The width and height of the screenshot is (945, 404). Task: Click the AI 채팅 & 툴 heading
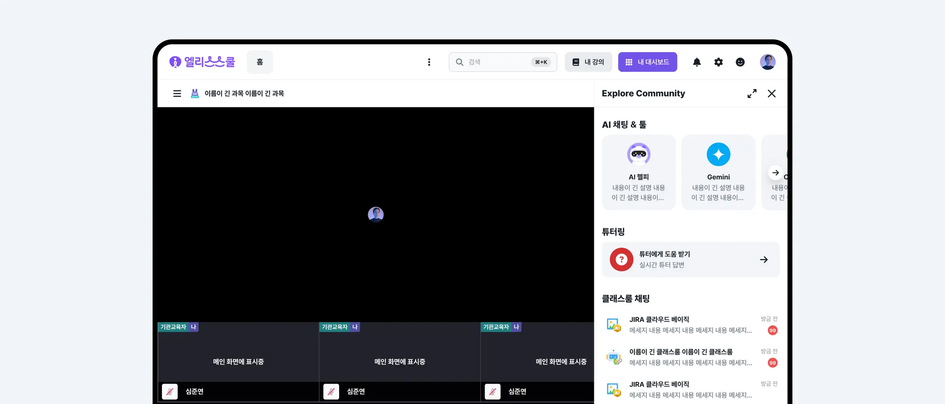(624, 125)
